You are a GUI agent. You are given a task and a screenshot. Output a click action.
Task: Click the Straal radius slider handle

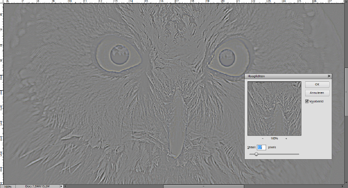256,154
